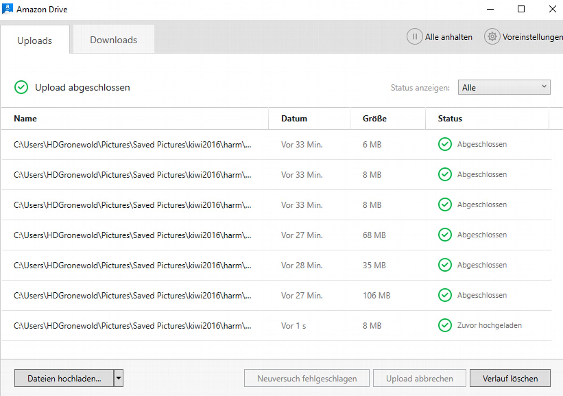Image resolution: width=563 pixels, height=396 pixels.
Task: Click the Neuversuch fehlgeschlagen button
Action: click(307, 378)
